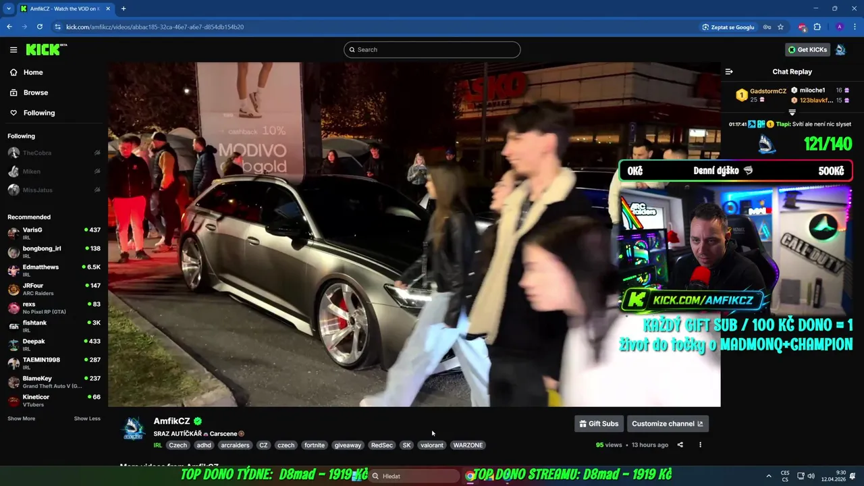Open rexs No Pixel RP channel
This screenshot has width=864, height=486.
(x=53, y=308)
